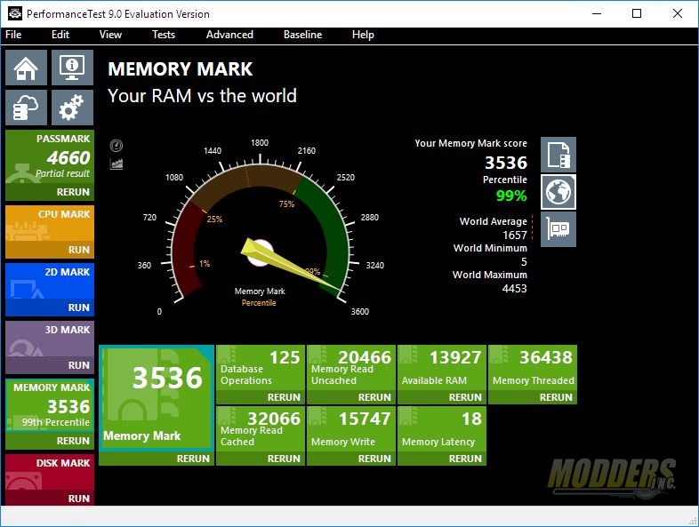Viewport: 699px width, 527px height.
Task: Rerun the Memory Mark sidebar test
Action: point(73,441)
